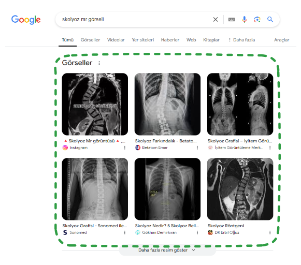The height and width of the screenshot is (265, 301).
Task: Open options dots beside Görseller heading
Action: click(99, 63)
